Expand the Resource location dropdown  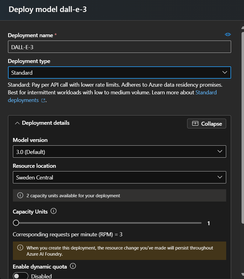[x=119, y=177]
